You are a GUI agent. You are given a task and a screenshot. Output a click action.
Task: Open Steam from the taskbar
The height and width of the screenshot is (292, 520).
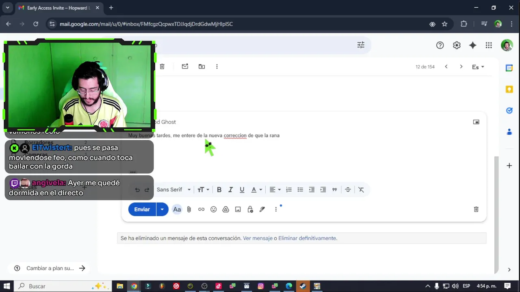coord(303,286)
